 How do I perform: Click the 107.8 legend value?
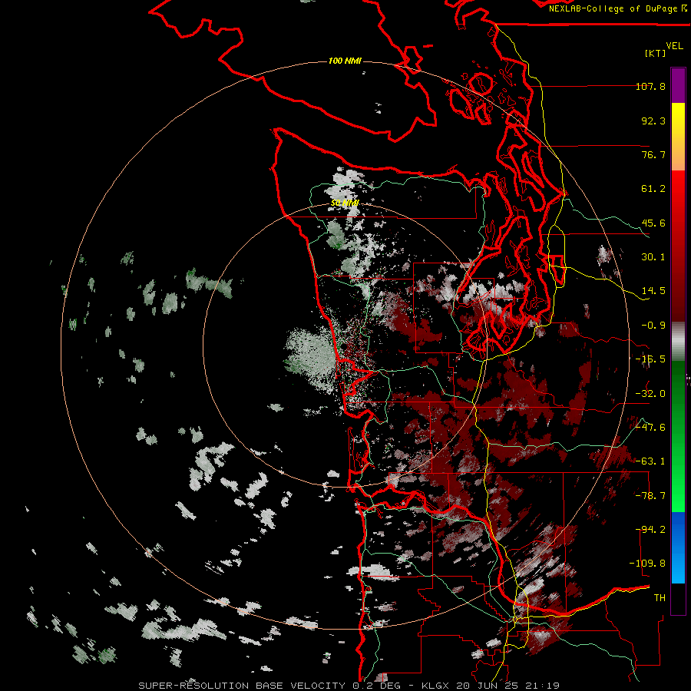[650, 86]
